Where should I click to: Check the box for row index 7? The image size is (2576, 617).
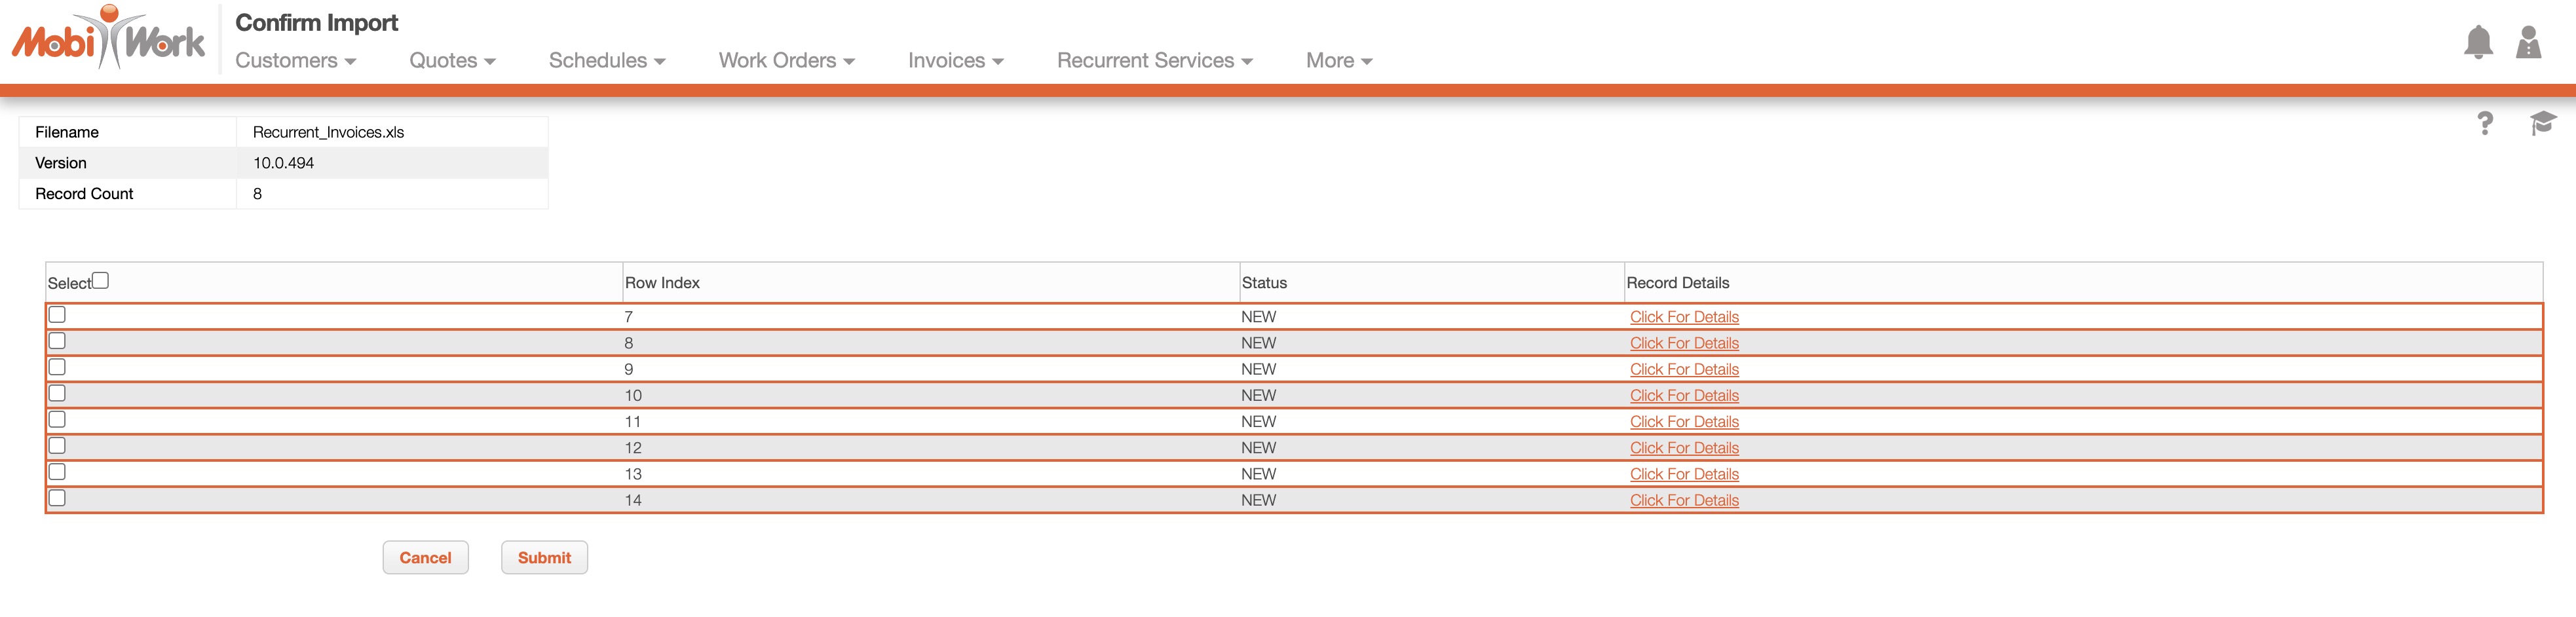click(x=58, y=315)
